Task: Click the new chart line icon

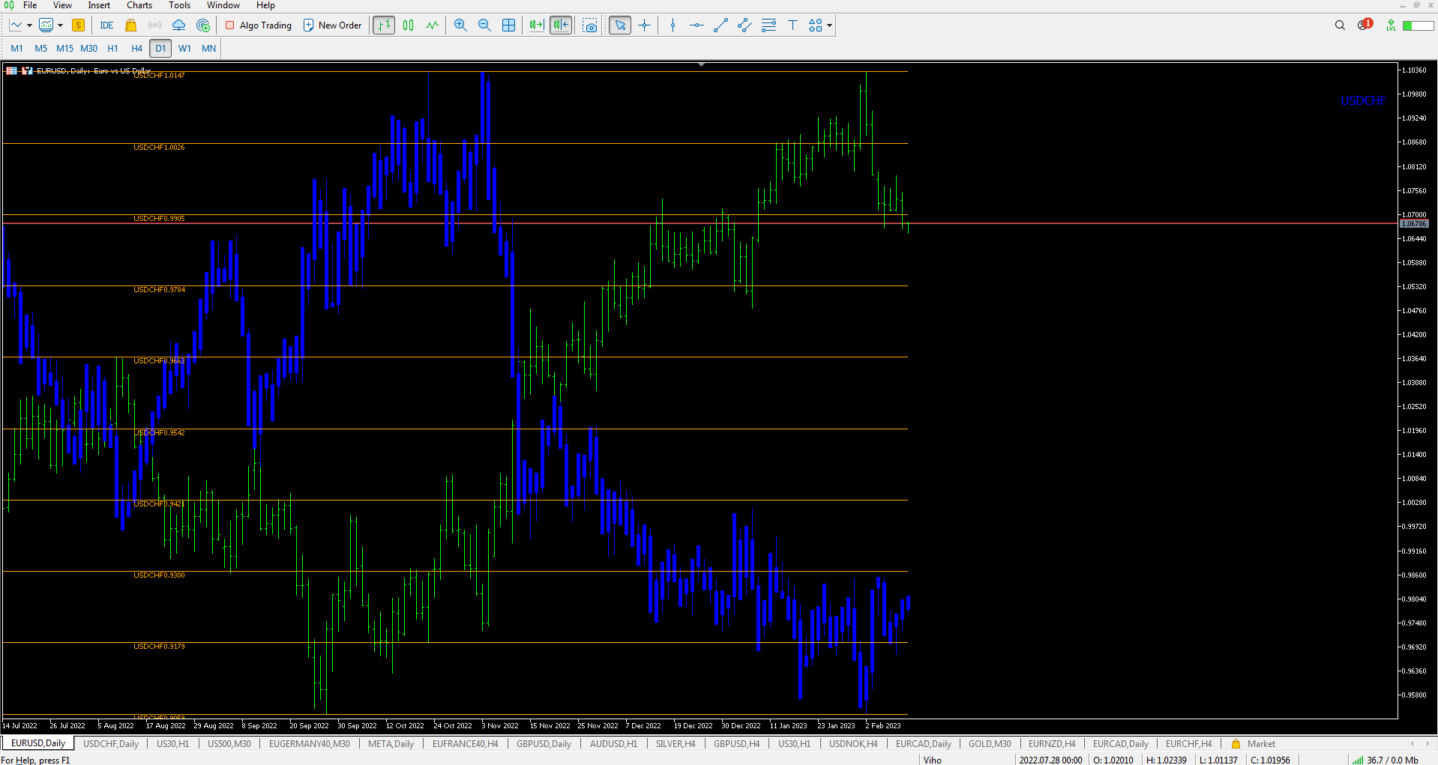Action: tap(16, 25)
